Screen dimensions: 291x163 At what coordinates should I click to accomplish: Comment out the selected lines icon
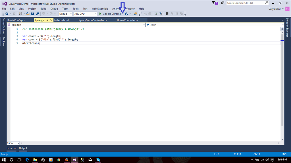click(156, 14)
